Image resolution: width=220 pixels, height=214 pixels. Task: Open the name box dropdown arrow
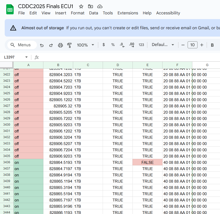click(26, 57)
